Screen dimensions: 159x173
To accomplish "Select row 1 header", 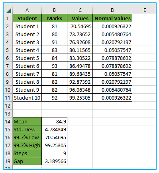I will 8,18.
